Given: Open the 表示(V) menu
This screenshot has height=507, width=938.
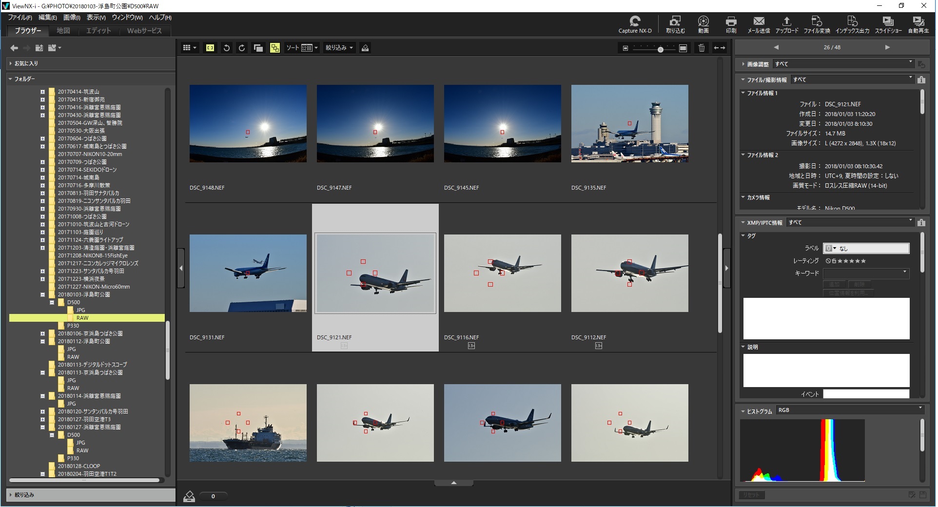Looking at the screenshot, I should [x=96, y=18].
